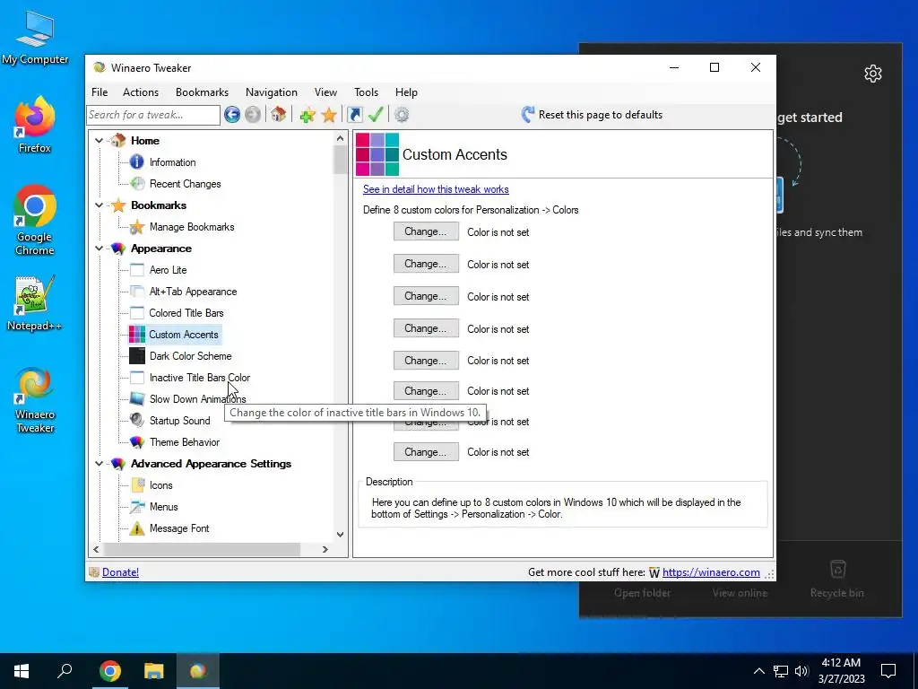This screenshot has width=918, height=689.
Task: Select Manage Bookmarks tree item
Action: click(x=192, y=227)
